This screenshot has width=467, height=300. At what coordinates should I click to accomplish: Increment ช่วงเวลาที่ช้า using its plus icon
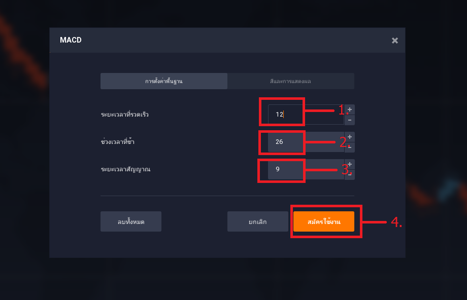[350, 137]
